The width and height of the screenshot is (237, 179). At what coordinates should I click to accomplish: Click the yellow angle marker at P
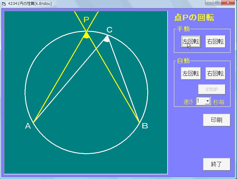tap(86, 36)
